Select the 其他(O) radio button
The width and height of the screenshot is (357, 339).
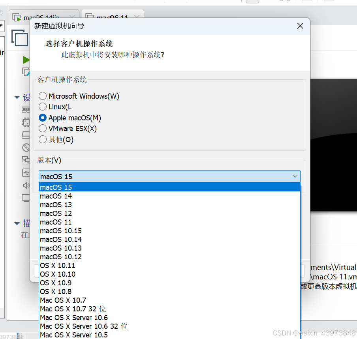tap(43, 139)
